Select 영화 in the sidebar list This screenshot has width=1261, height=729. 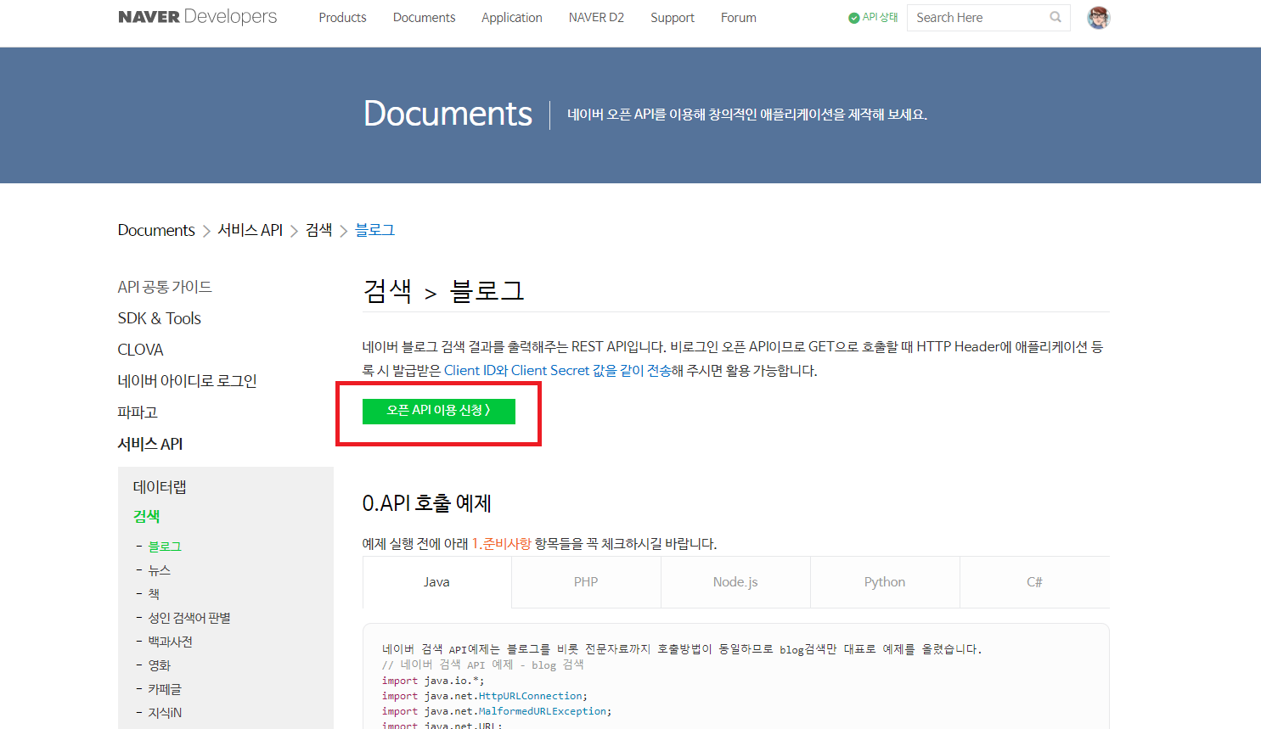point(159,665)
